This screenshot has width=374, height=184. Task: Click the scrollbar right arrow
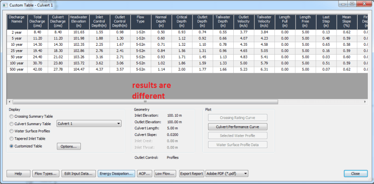coord(365,102)
